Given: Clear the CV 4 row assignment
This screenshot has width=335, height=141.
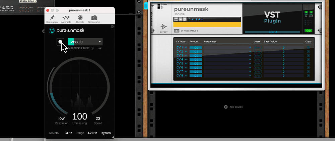Looking at the screenshot, I should point(308,59).
